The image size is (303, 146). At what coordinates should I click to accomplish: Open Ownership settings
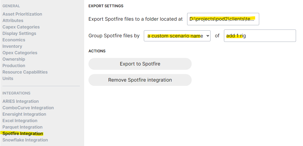coord(14,59)
